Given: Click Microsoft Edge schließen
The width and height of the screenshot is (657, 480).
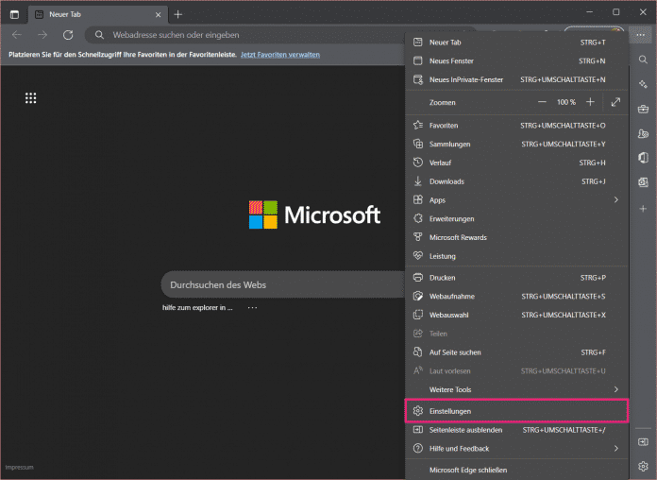Looking at the screenshot, I should pyautogui.click(x=468, y=470).
